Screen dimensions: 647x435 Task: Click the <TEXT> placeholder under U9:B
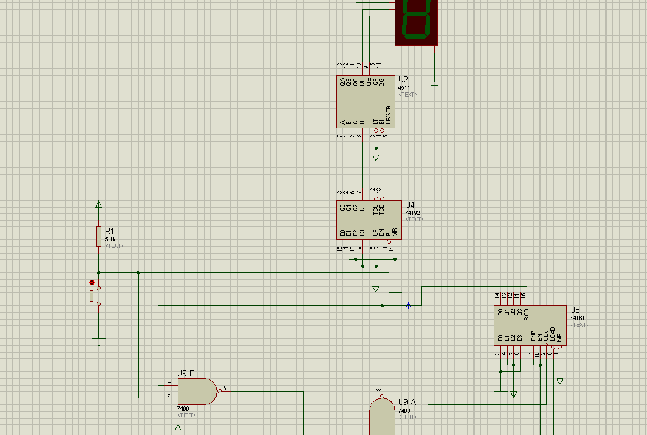(x=186, y=415)
